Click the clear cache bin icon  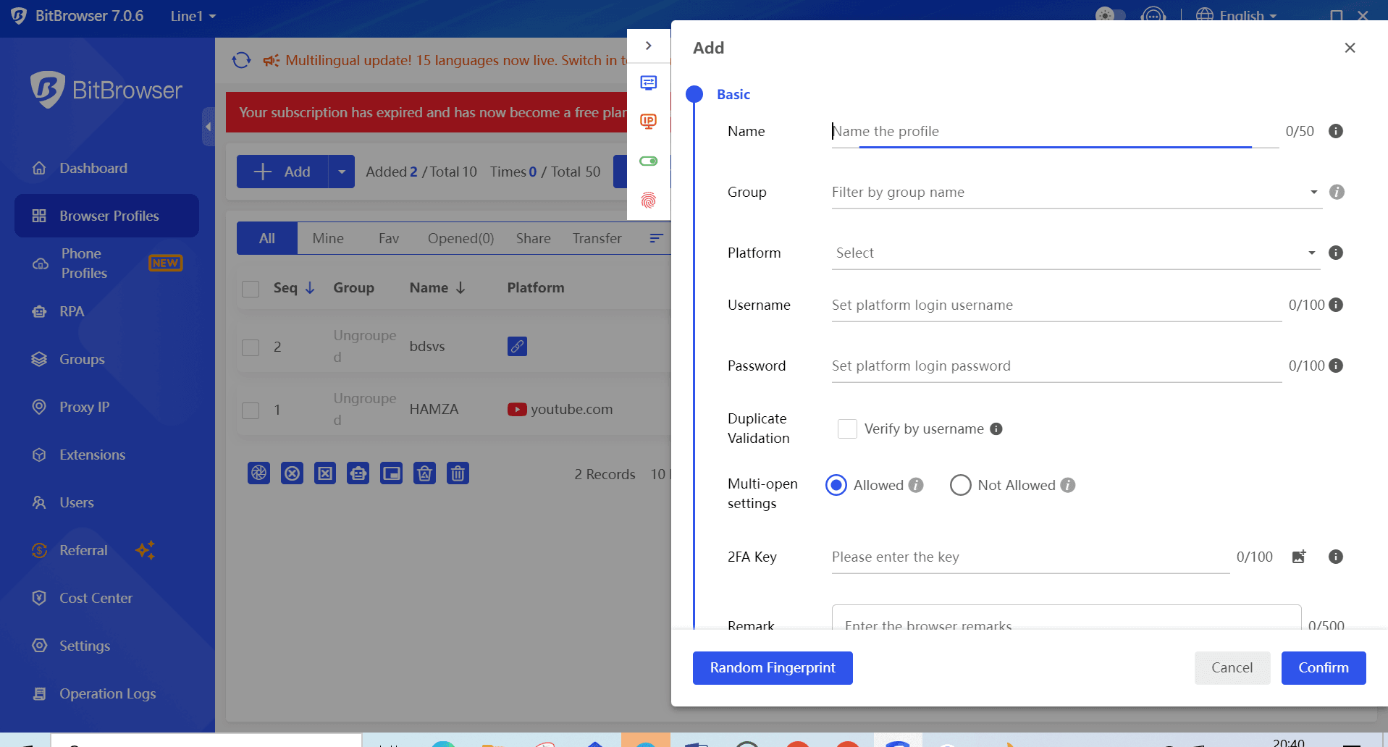coord(424,473)
